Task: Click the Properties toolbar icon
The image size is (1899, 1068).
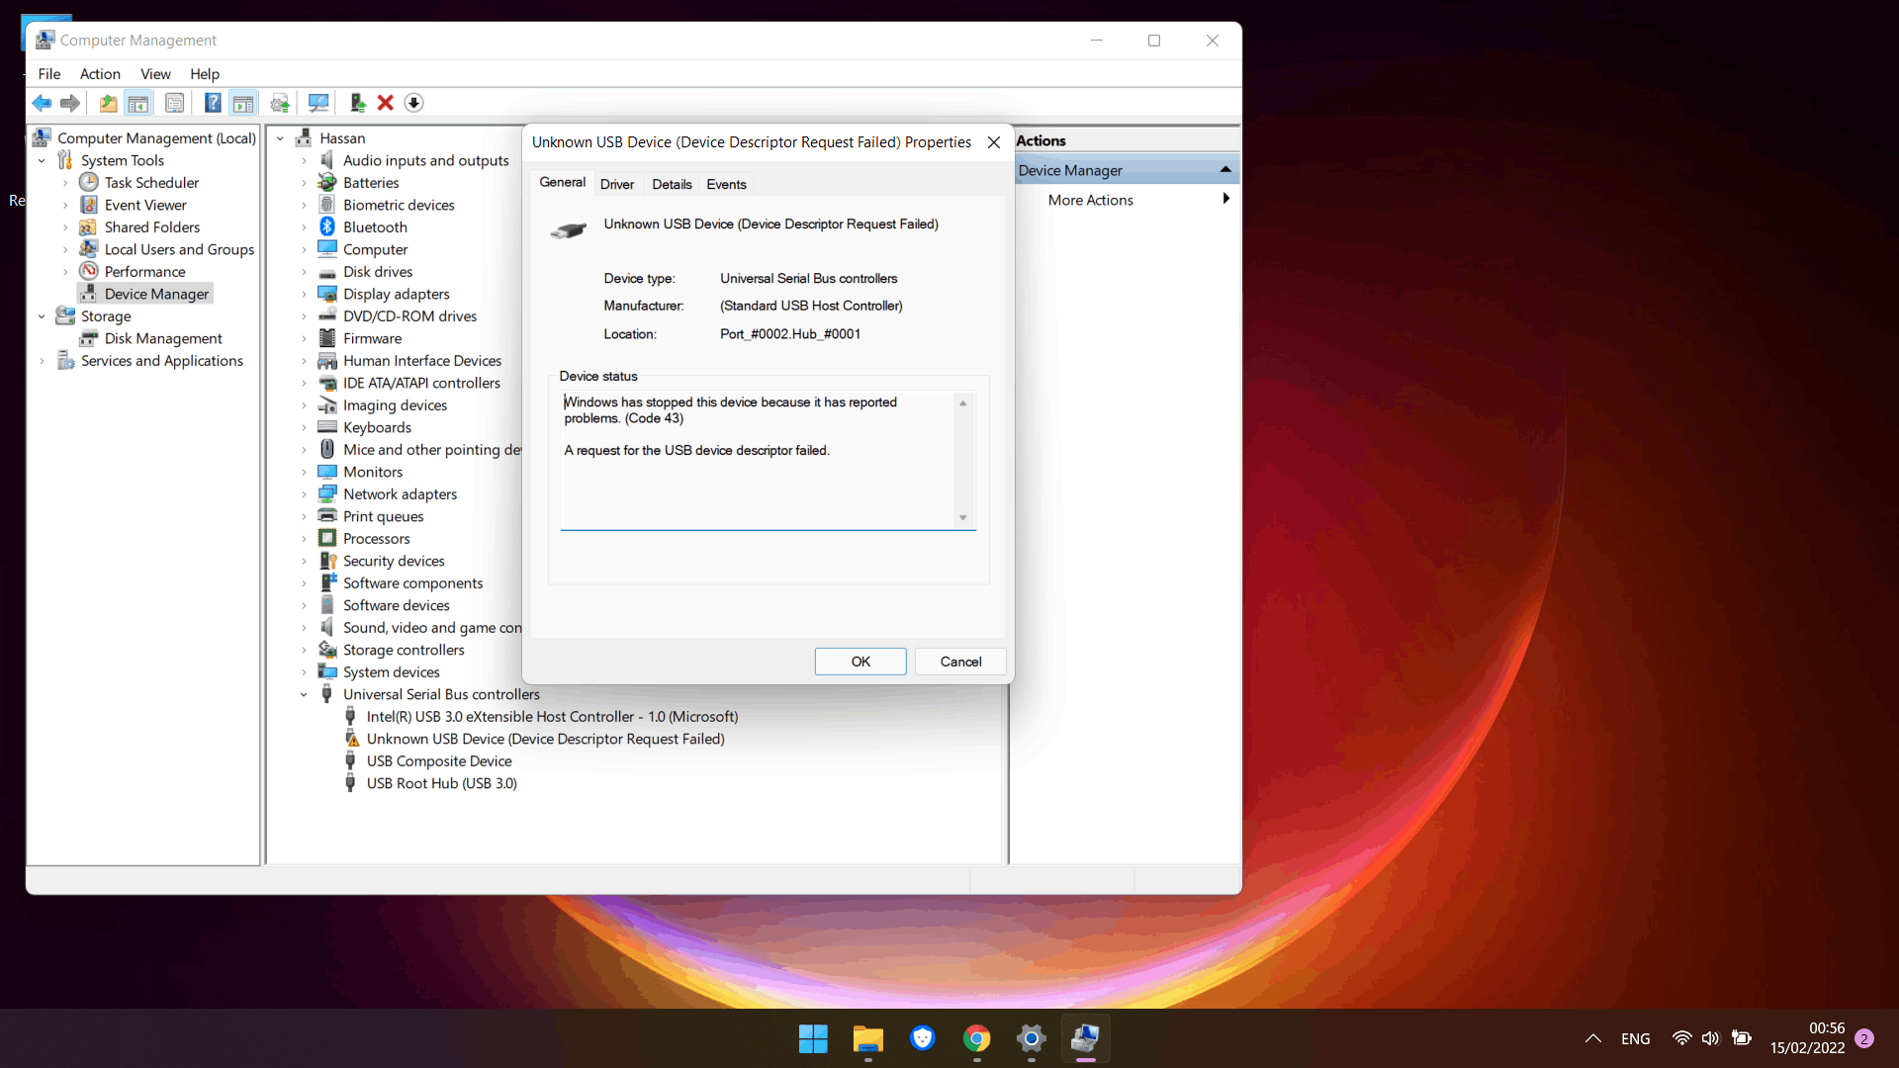Action: click(x=174, y=103)
